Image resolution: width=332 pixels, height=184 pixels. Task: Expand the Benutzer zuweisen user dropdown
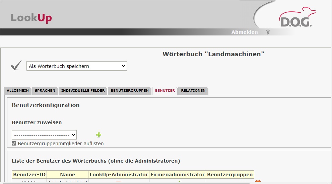pyautogui.click(x=44, y=135)
